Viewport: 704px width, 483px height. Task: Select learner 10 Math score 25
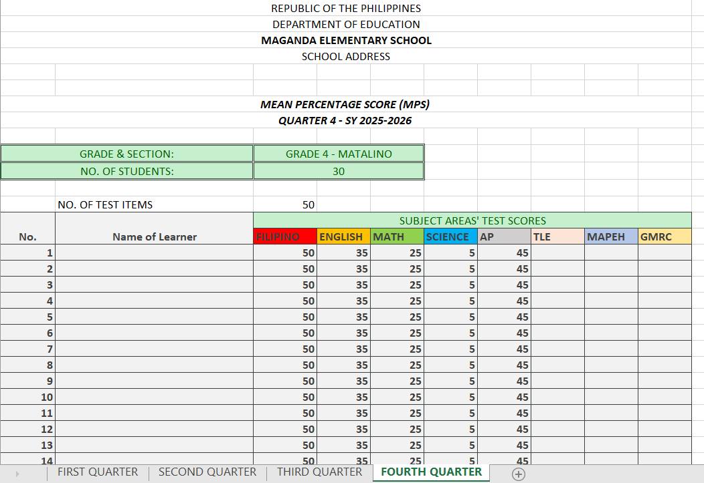(x=397, y=397)
